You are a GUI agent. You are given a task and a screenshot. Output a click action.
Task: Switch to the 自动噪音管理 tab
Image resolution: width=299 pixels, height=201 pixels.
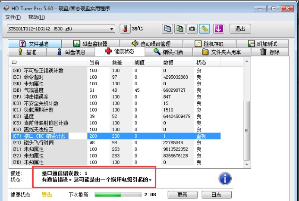click(151, 44)
